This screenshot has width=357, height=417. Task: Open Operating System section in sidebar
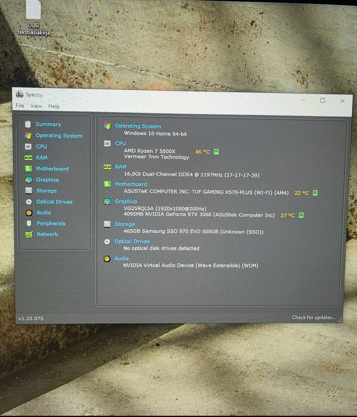pos(59,136)
